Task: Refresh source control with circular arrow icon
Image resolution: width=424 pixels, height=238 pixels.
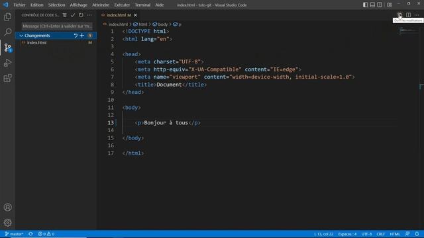Action: 81,15
